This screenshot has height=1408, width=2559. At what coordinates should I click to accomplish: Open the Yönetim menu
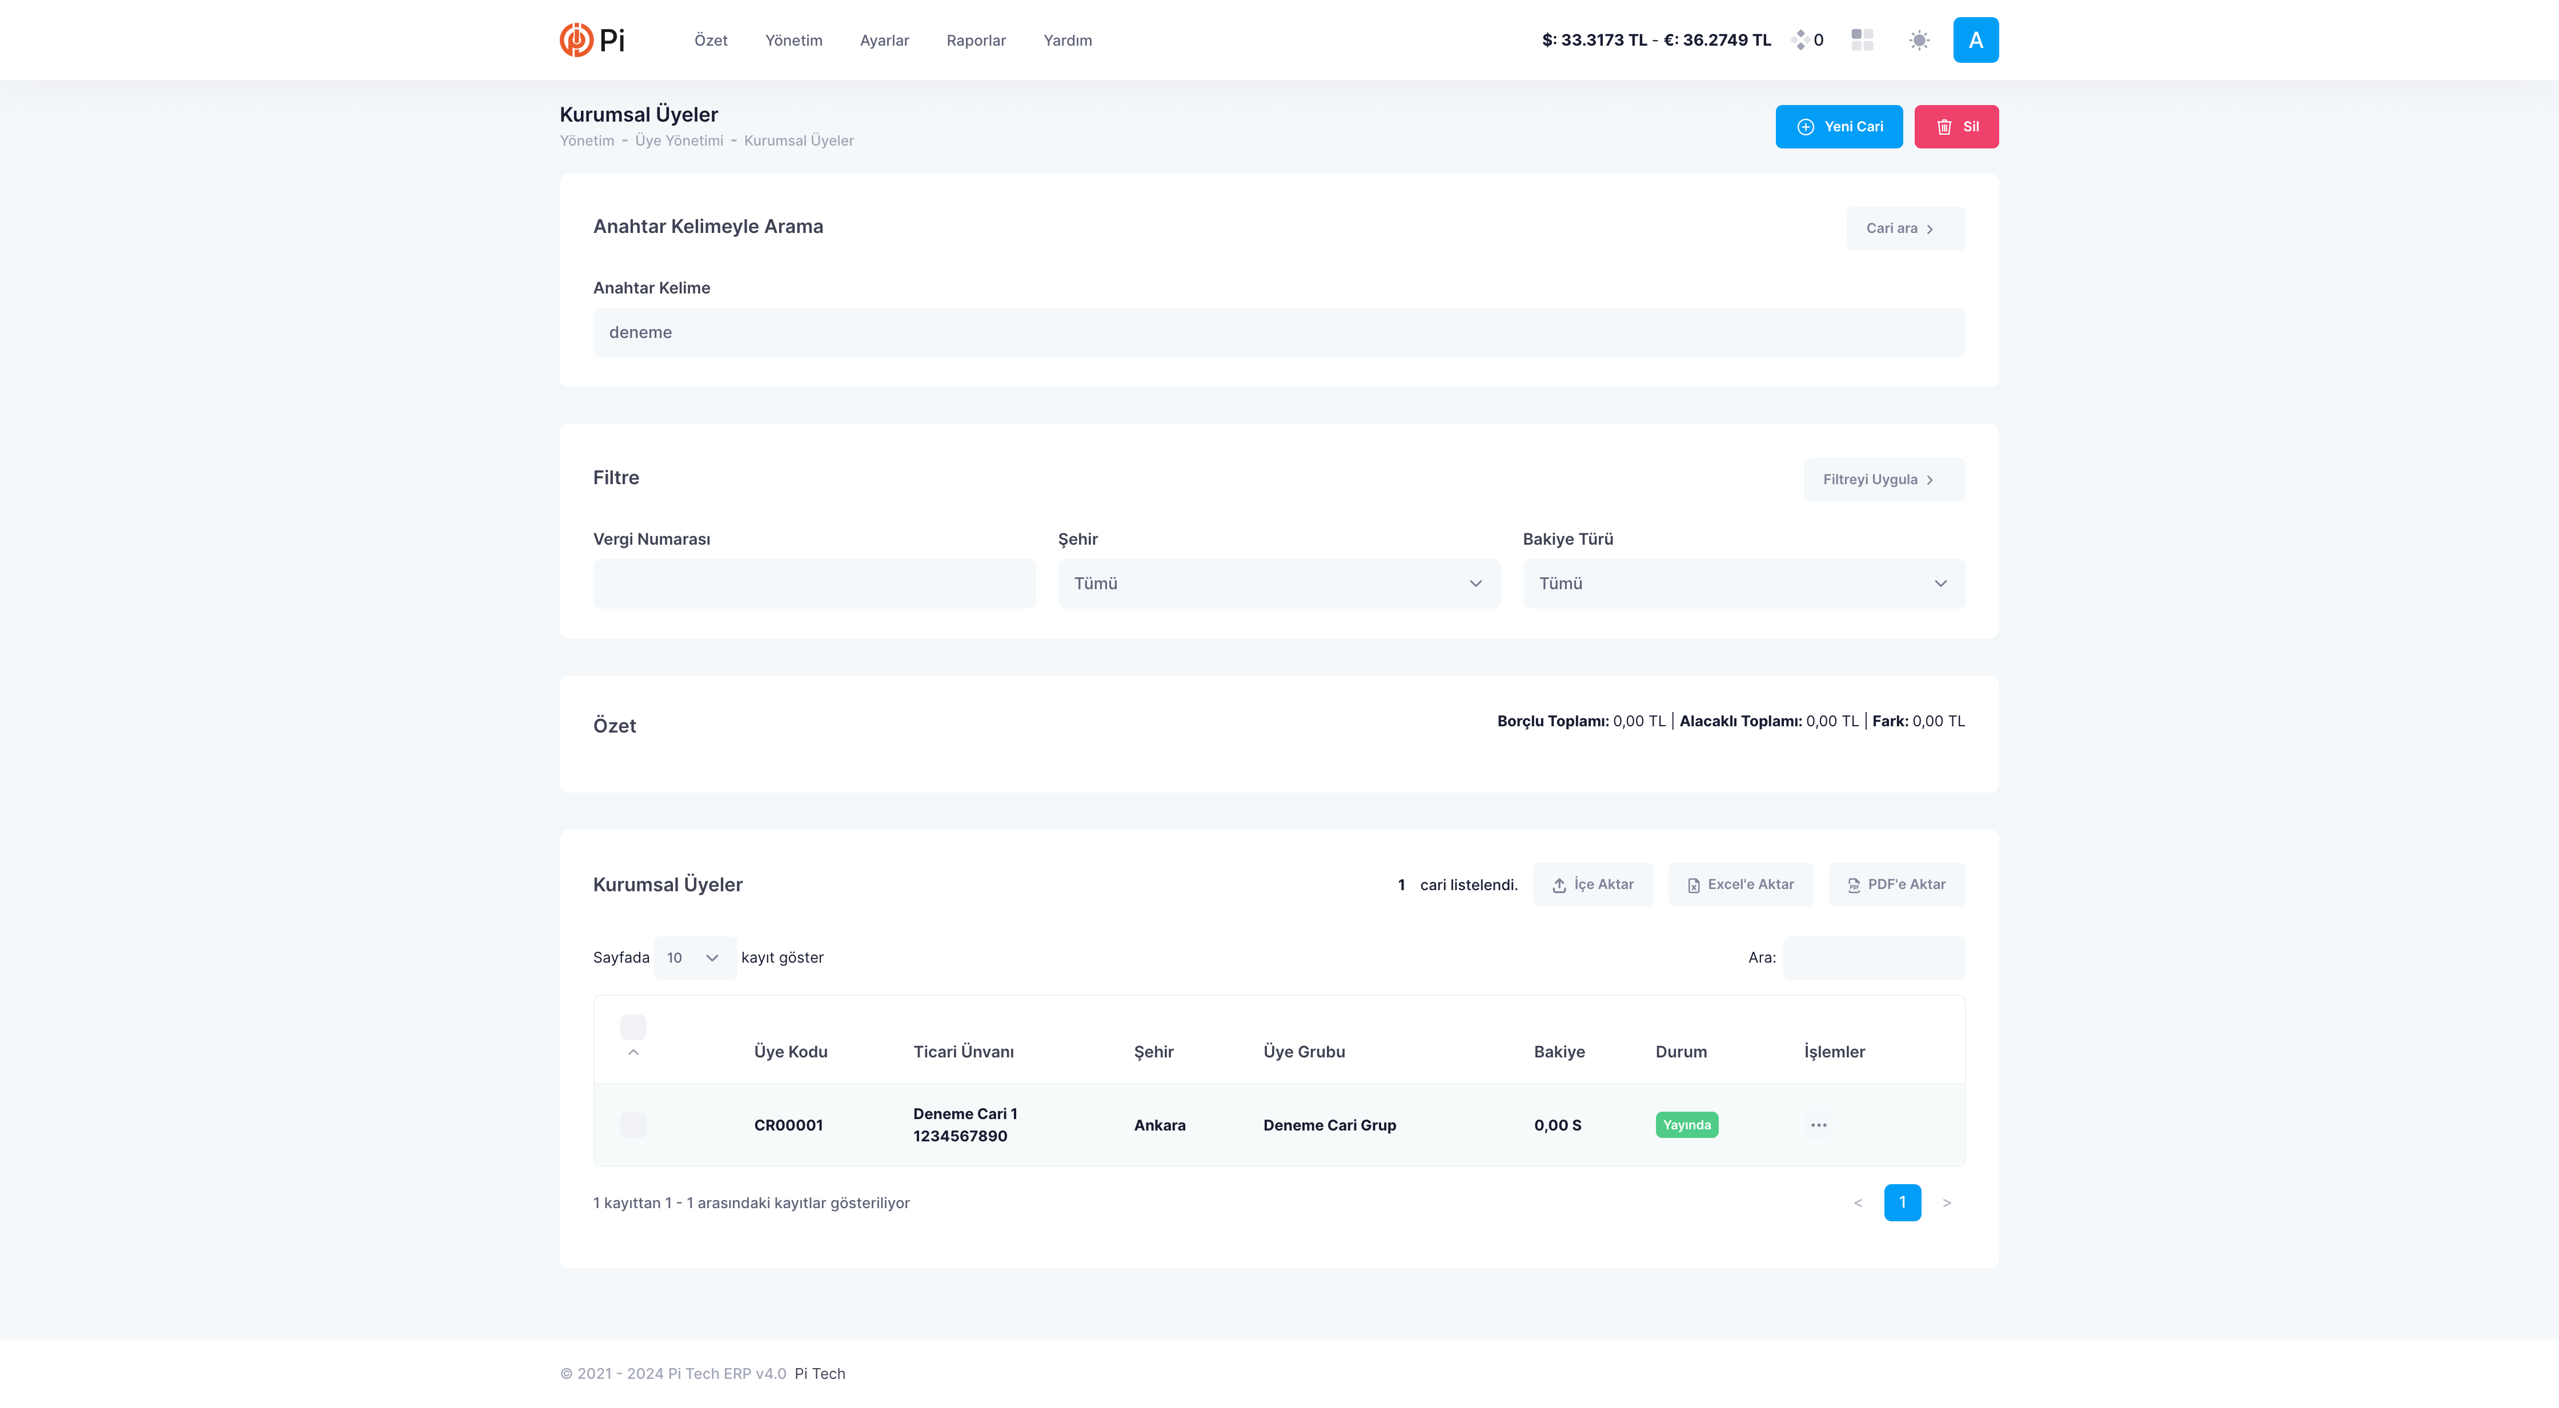[794, 41]
